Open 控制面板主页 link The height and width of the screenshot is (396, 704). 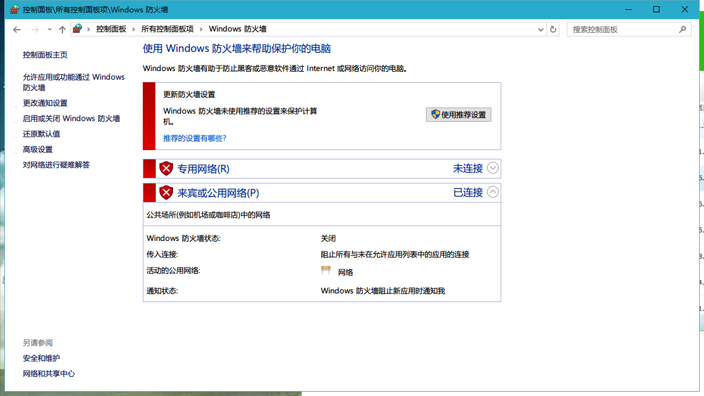pos(45,55)
